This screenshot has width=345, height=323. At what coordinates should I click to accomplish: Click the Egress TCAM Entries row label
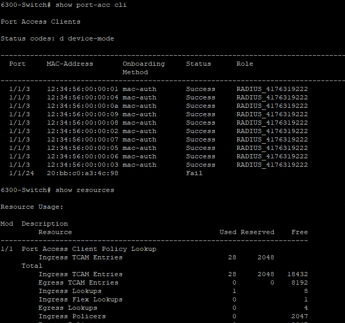point(78,283)
